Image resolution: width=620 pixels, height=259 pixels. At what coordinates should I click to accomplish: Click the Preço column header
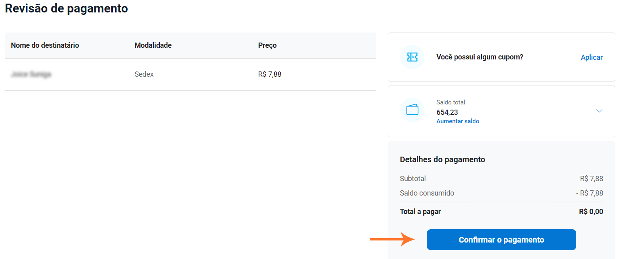click(x=267, y=45)
